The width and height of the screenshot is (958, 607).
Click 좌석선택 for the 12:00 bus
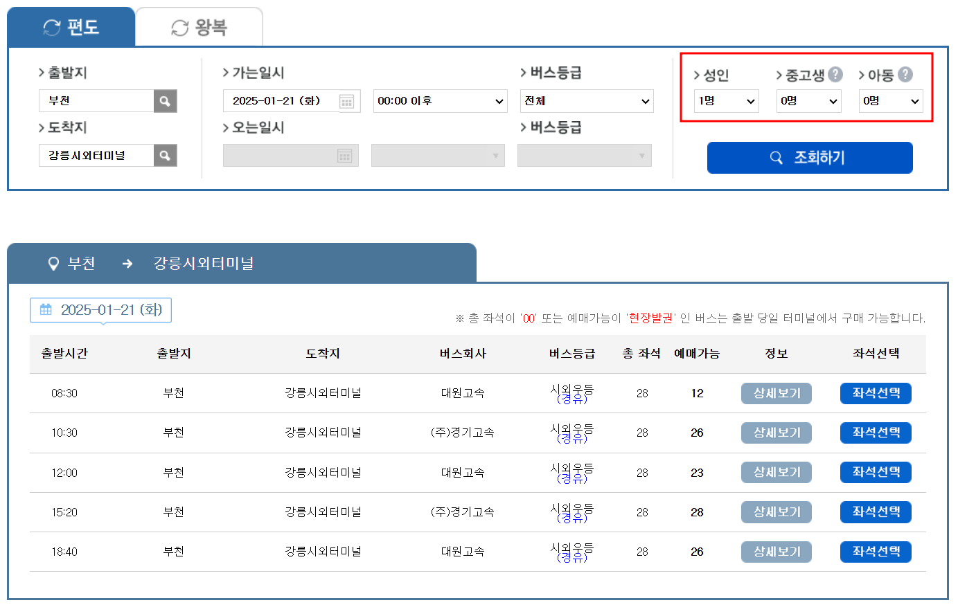click(x=876, y=472)
